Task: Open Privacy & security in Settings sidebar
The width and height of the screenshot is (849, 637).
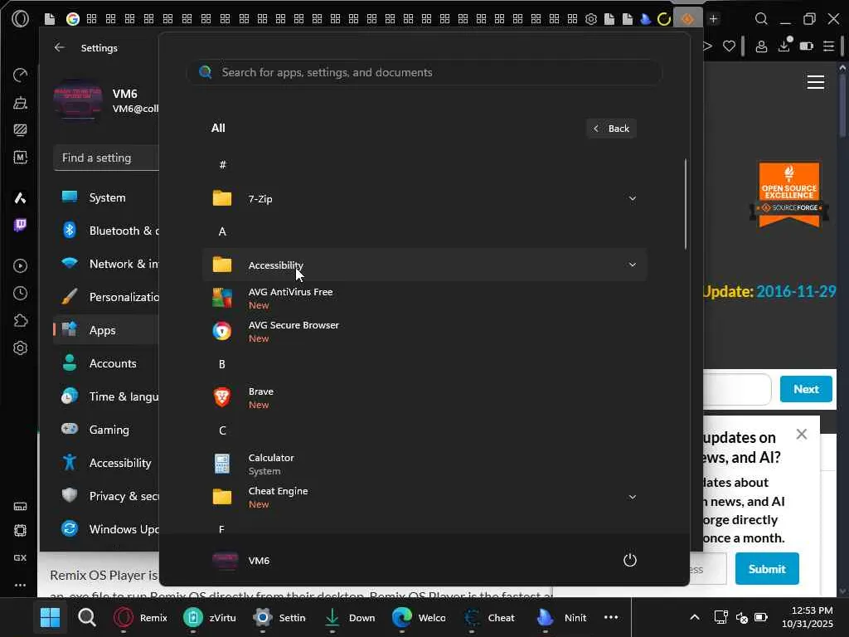Action: (x=106, y=496)
